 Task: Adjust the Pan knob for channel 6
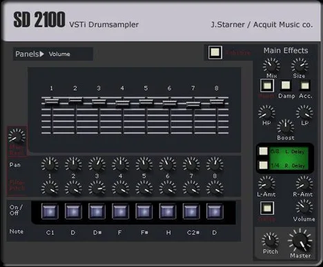click(168, 165)
